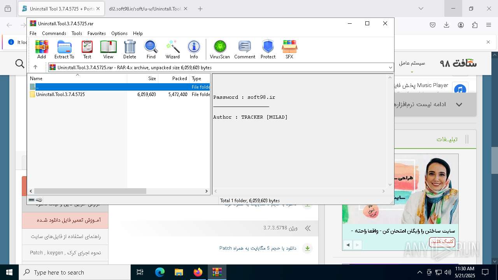
Task: Dismiss the Firefox notification bar
Action: pyautogui.click(x=488, y=42)
